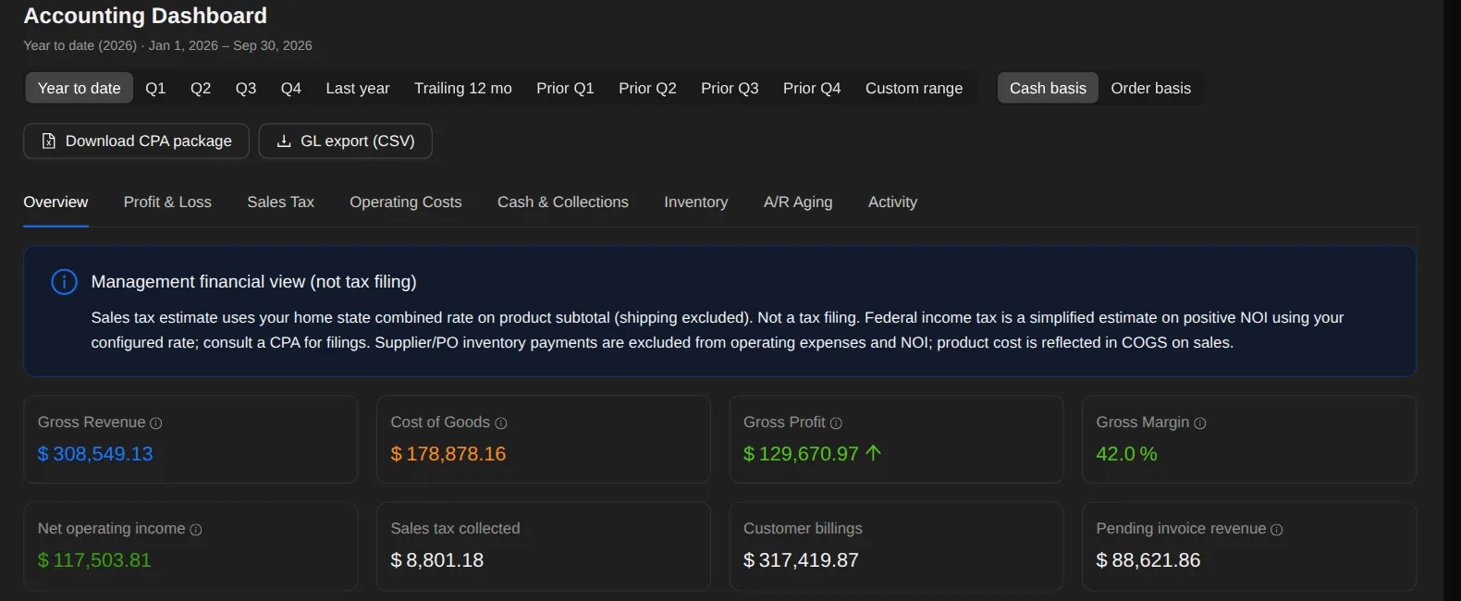Click the Gross Profit value $129,670.97

tap(801, 454)
